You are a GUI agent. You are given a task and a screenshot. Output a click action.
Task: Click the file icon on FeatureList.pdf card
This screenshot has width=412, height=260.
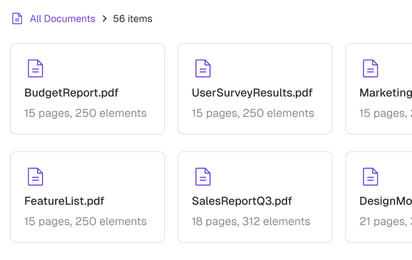coord(36,177)
